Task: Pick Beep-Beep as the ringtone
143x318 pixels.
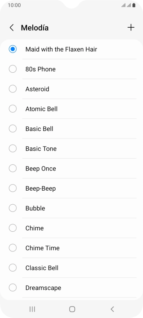Action: coord(71,188)
